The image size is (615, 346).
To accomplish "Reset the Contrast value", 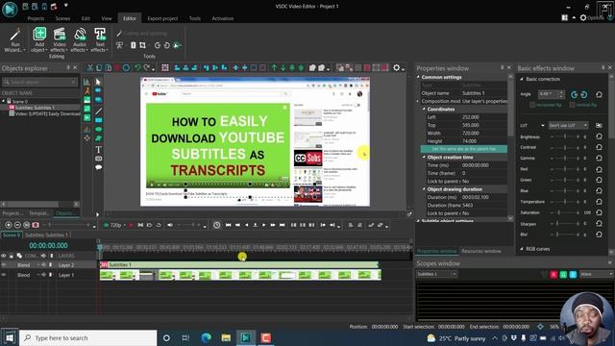I will click(599, 147).
